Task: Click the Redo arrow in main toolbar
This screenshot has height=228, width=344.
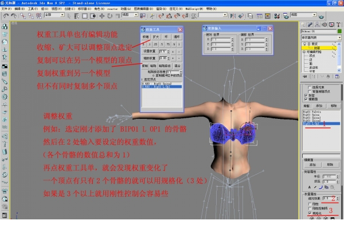Action: point(14,16)
